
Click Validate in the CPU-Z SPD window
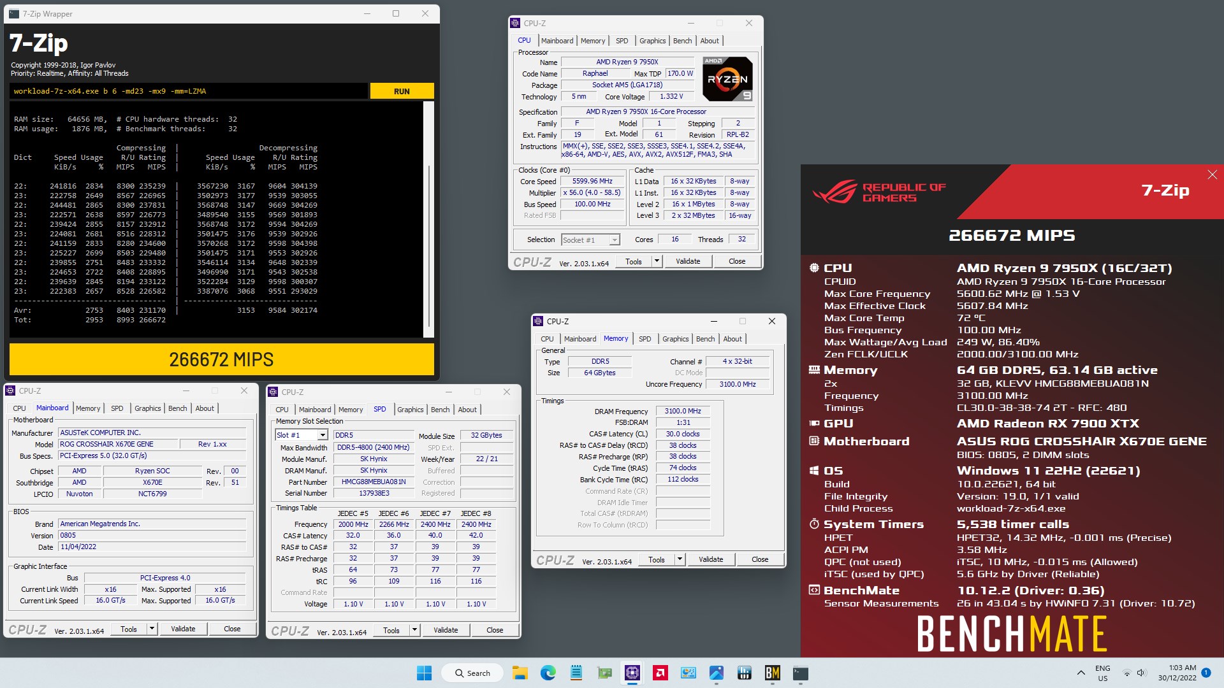(446, 630)
